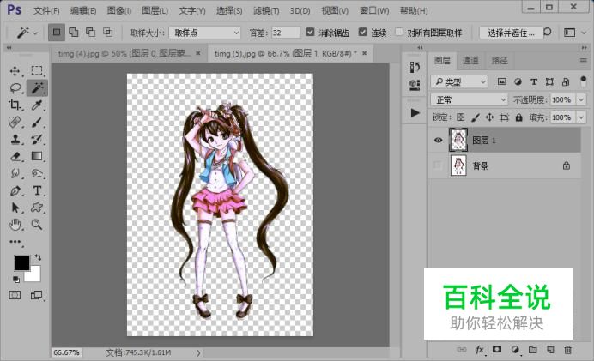Open the 文件(F) menu

[46, 10]
